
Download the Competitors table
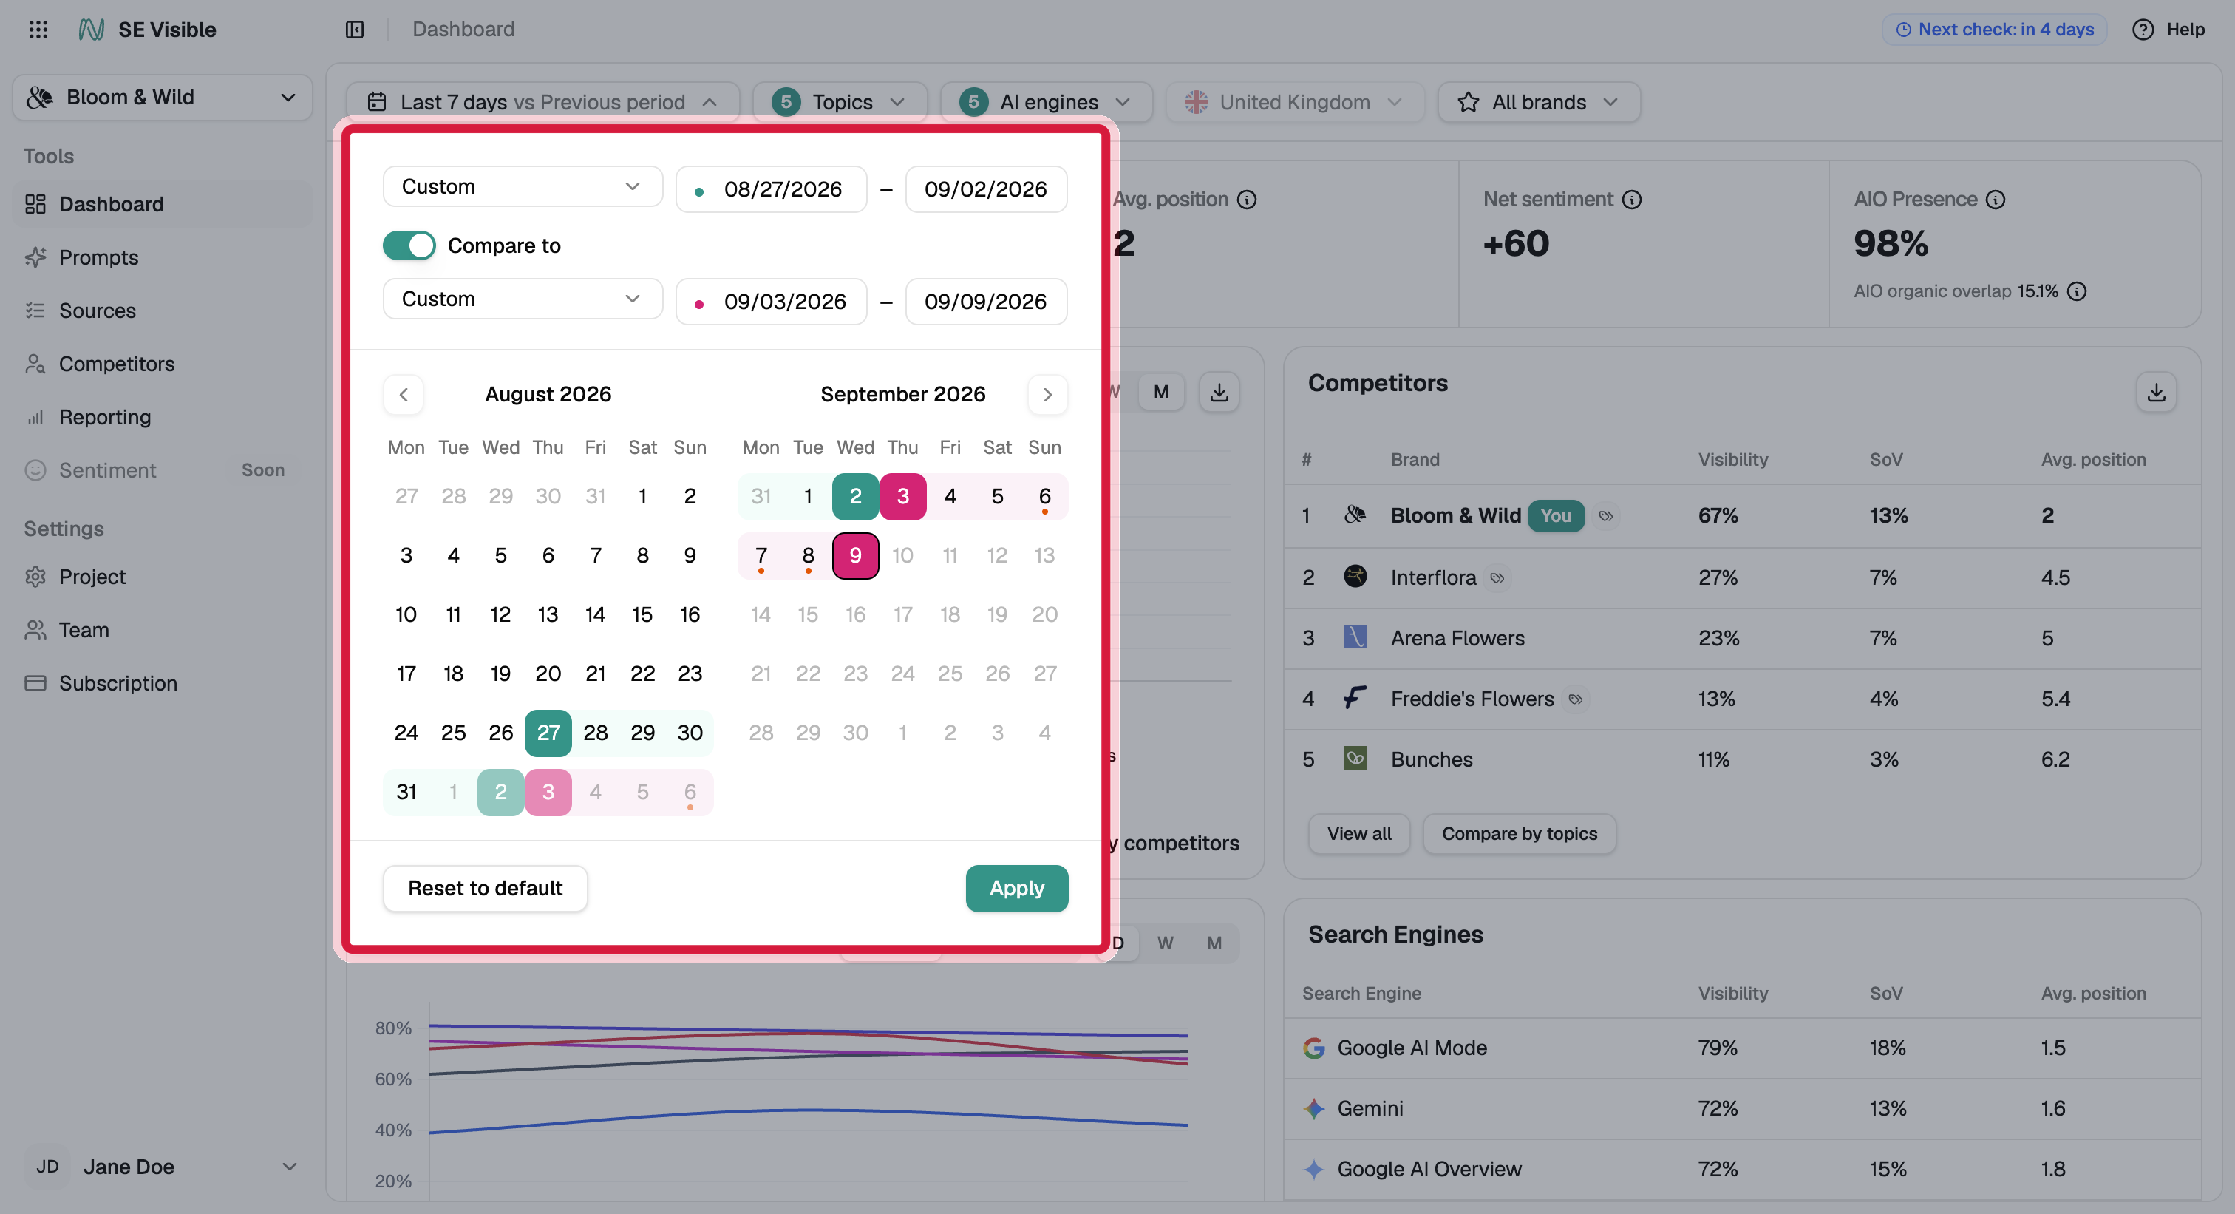[x=2157, y=393]
